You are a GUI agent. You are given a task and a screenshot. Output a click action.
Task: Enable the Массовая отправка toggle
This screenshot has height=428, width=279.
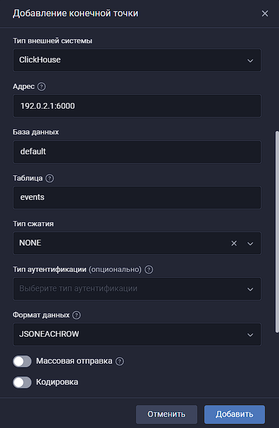pos(22,361)
